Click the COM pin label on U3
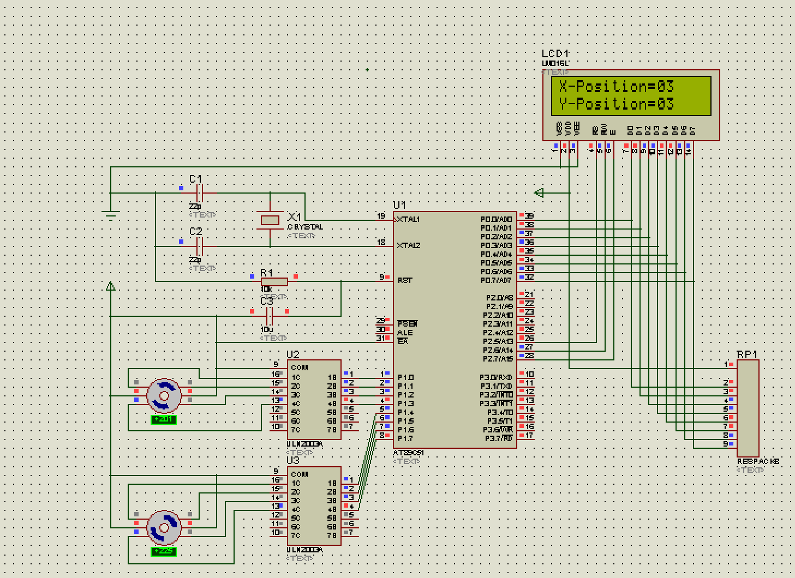The width and height of the screenshot is (795, 578). point(300,474)
